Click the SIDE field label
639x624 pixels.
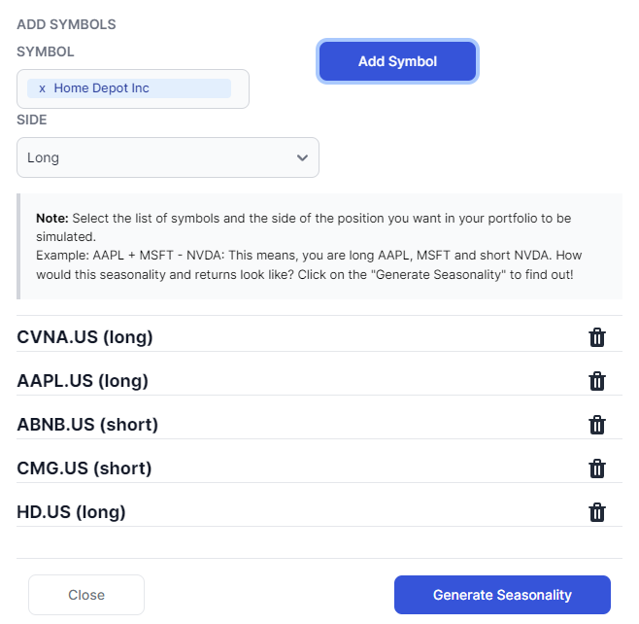(x=32, y=120)
